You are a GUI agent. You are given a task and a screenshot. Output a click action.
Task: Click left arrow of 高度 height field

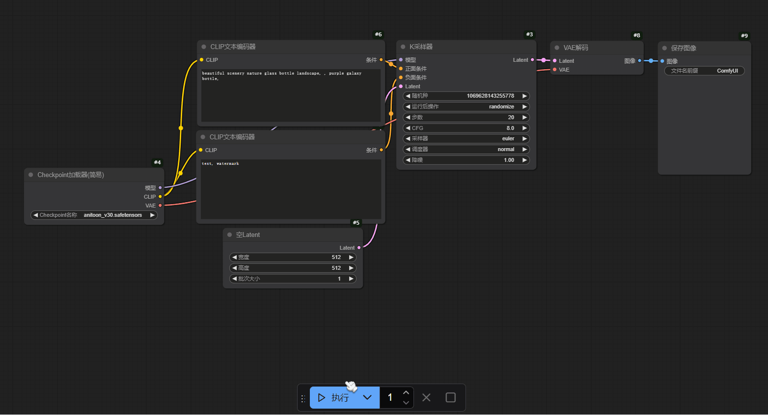[234, 268]
